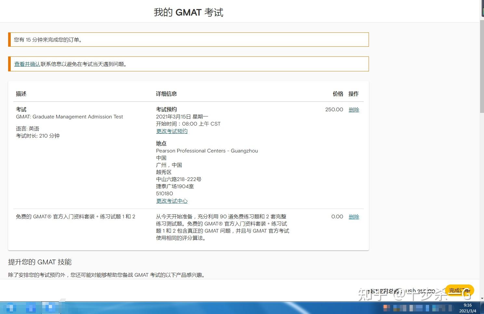Image resolution: width=484 pixels, height=314 pixels.
Task: Click the 考试时长: 210 分钟 line
Action: (38, 136)
